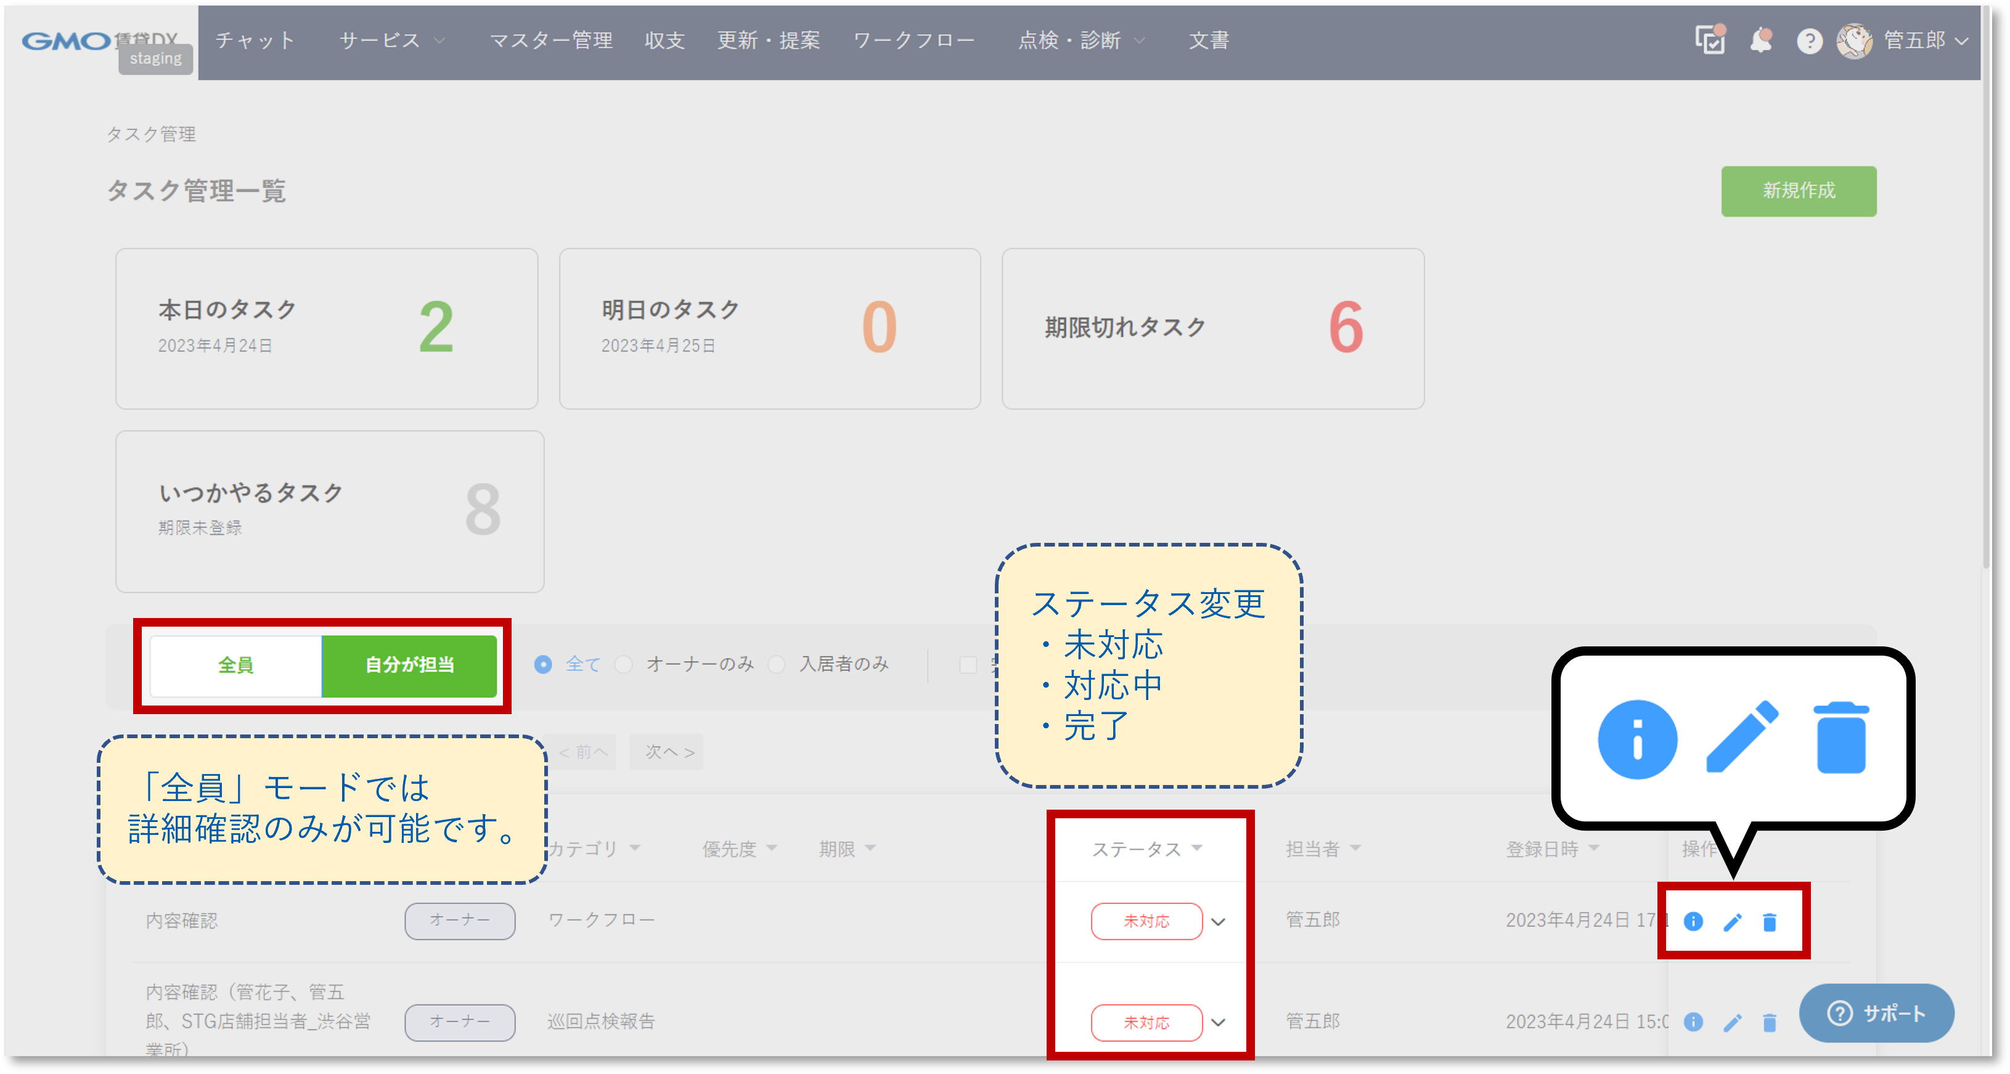Click the edit pencil icon in second row
This screenshot has width=2010, height=1074.
tap(1732, 1022)
